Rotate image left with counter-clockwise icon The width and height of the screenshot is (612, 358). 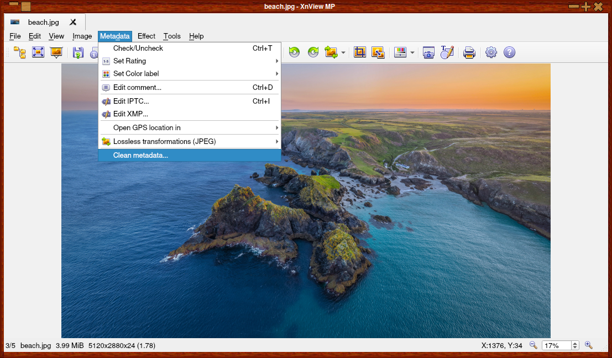294,52
